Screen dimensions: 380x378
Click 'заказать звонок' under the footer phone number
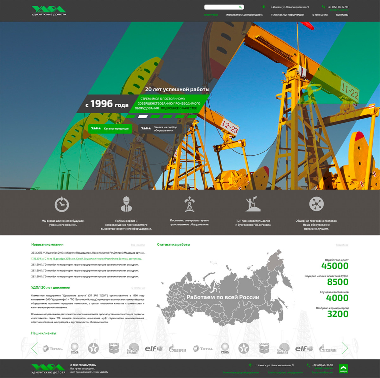click(x=324, y=368)
